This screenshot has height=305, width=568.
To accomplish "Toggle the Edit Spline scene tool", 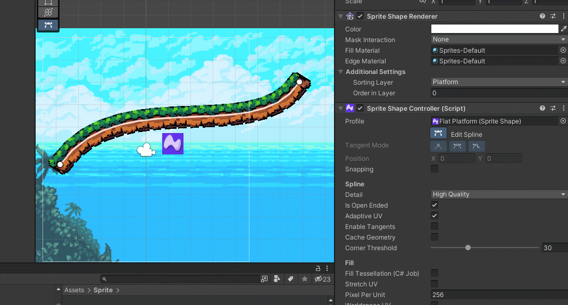I will (x=48, y=25).
